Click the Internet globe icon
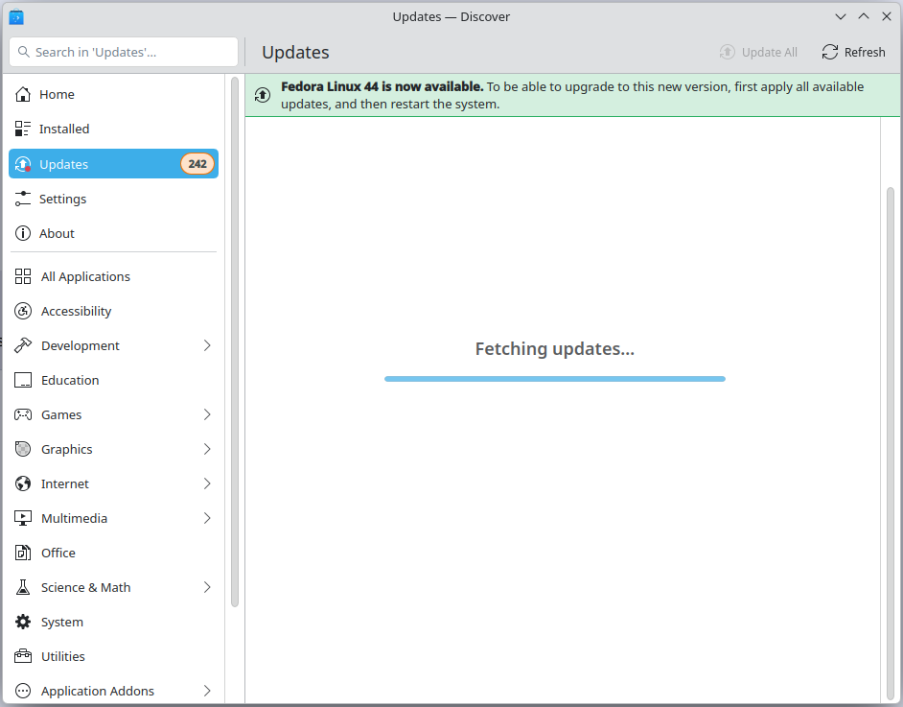 point(22,484)
